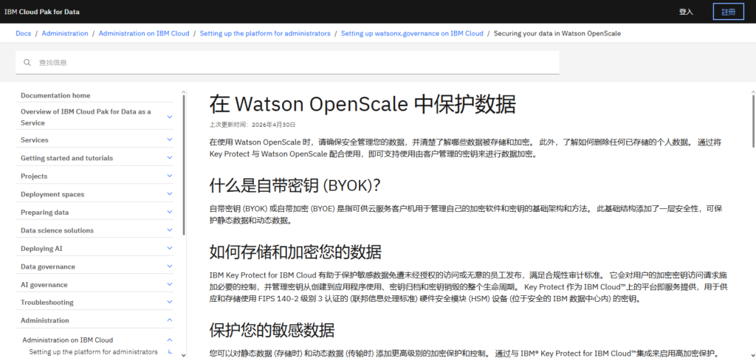Click main content scrollbar thumb
Image resolution: width=756 pixels, height=358 pixels.
753,120
